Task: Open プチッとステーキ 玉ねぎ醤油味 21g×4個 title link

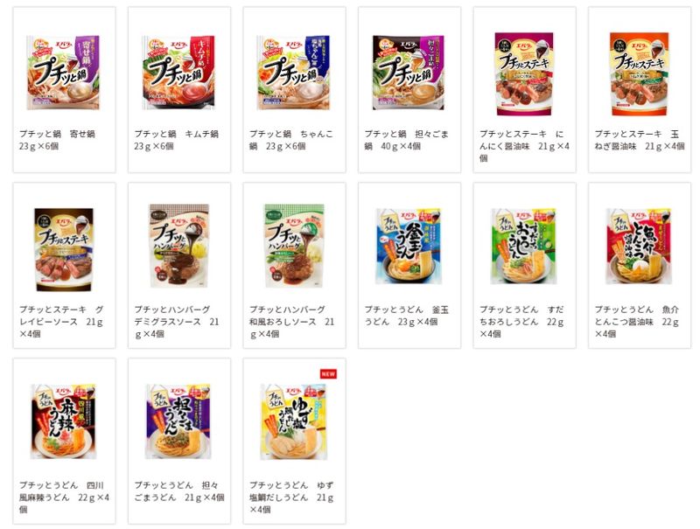Action: pyautogui.click(x=640, y=140)
